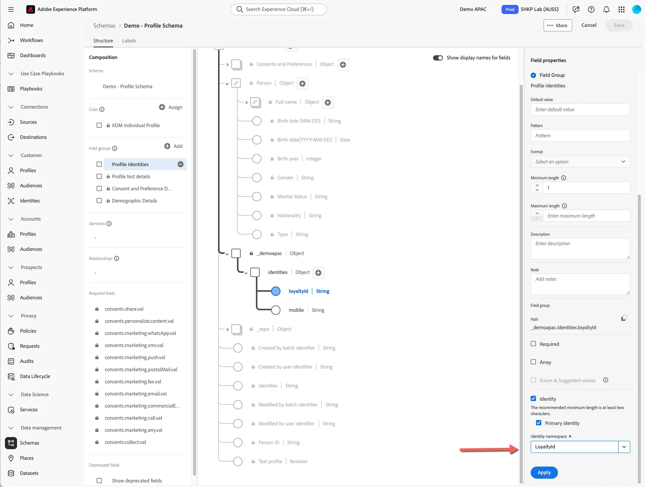The height and width of the screenshot is (487, 645).
Task: Click the Description text area
Action: 580,249
